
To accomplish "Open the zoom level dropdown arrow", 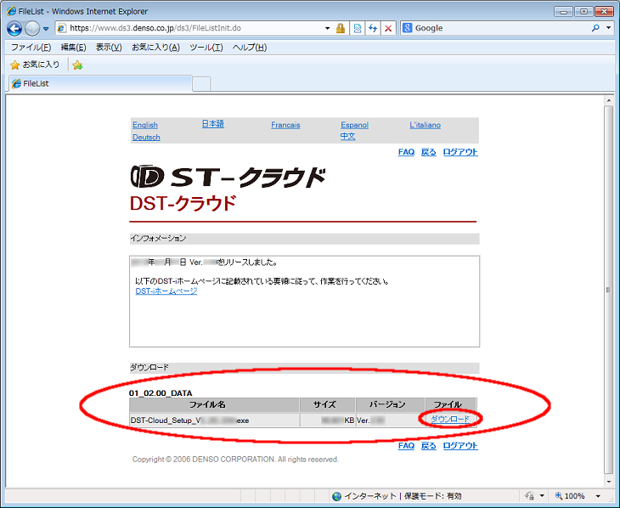I will [598, 496].
